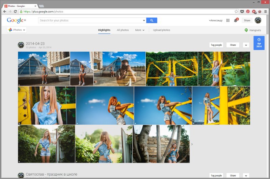Open the Святослав - праздник в школе album
Image resolution: width=270 pixels, height=179 pixels.
pyautogui.click(x=52, y=174)
